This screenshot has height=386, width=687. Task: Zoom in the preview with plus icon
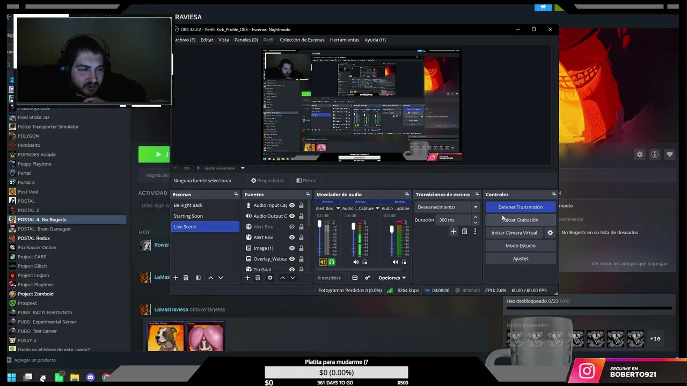click(198, 168)
